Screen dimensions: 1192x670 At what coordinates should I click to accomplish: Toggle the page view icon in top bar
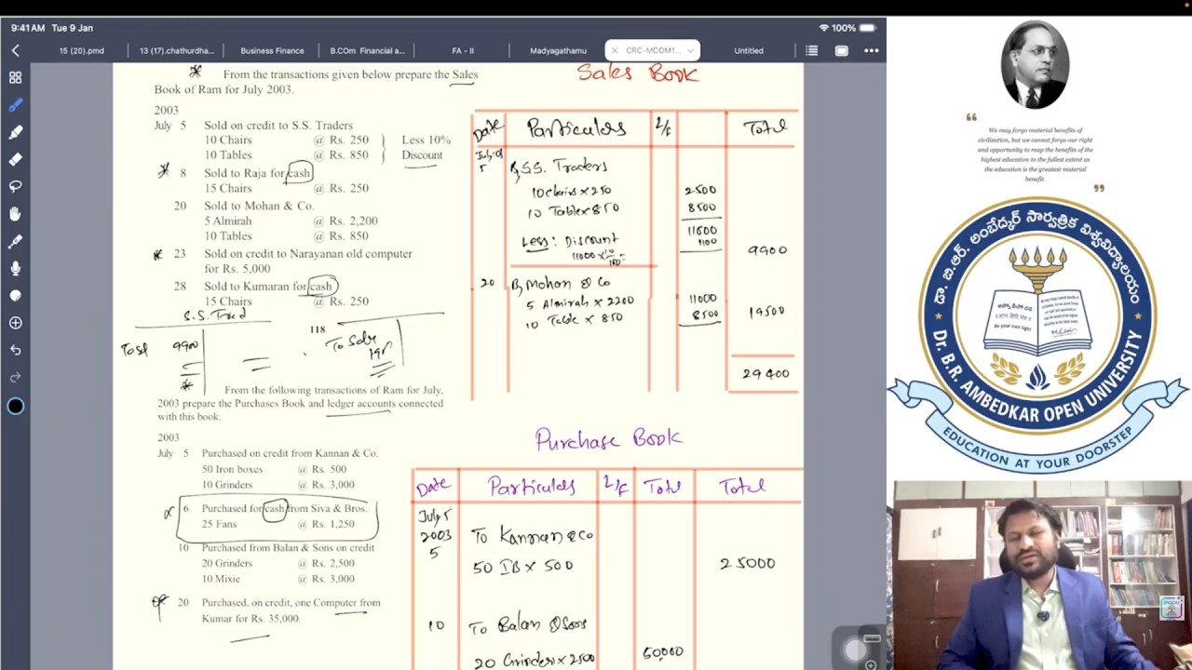[x=841, y=50]
